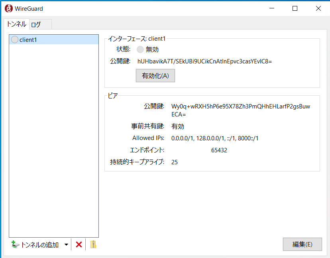
Task: Click the エンドポイント: label
Action: click(147, 150)
